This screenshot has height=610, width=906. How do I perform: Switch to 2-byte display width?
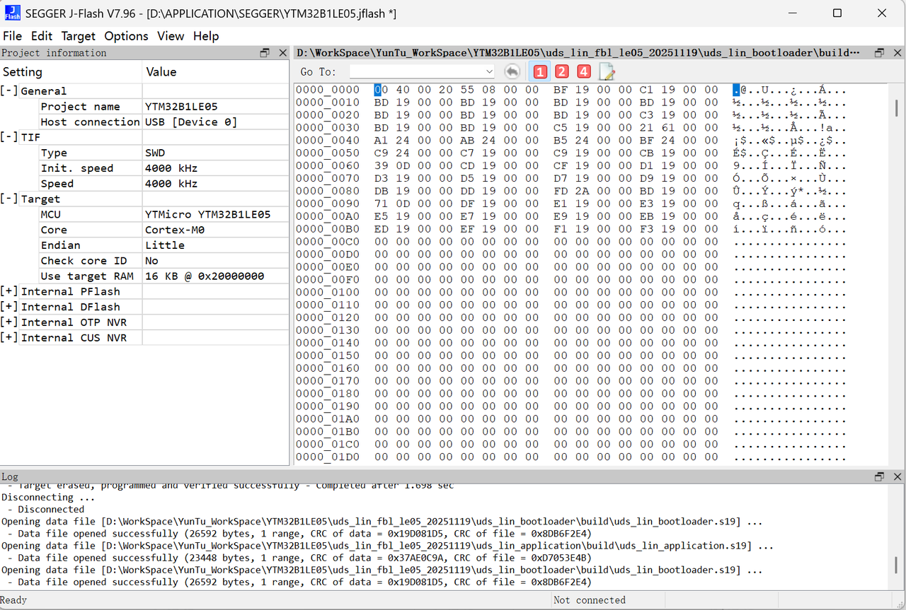(x=561, y=71)
